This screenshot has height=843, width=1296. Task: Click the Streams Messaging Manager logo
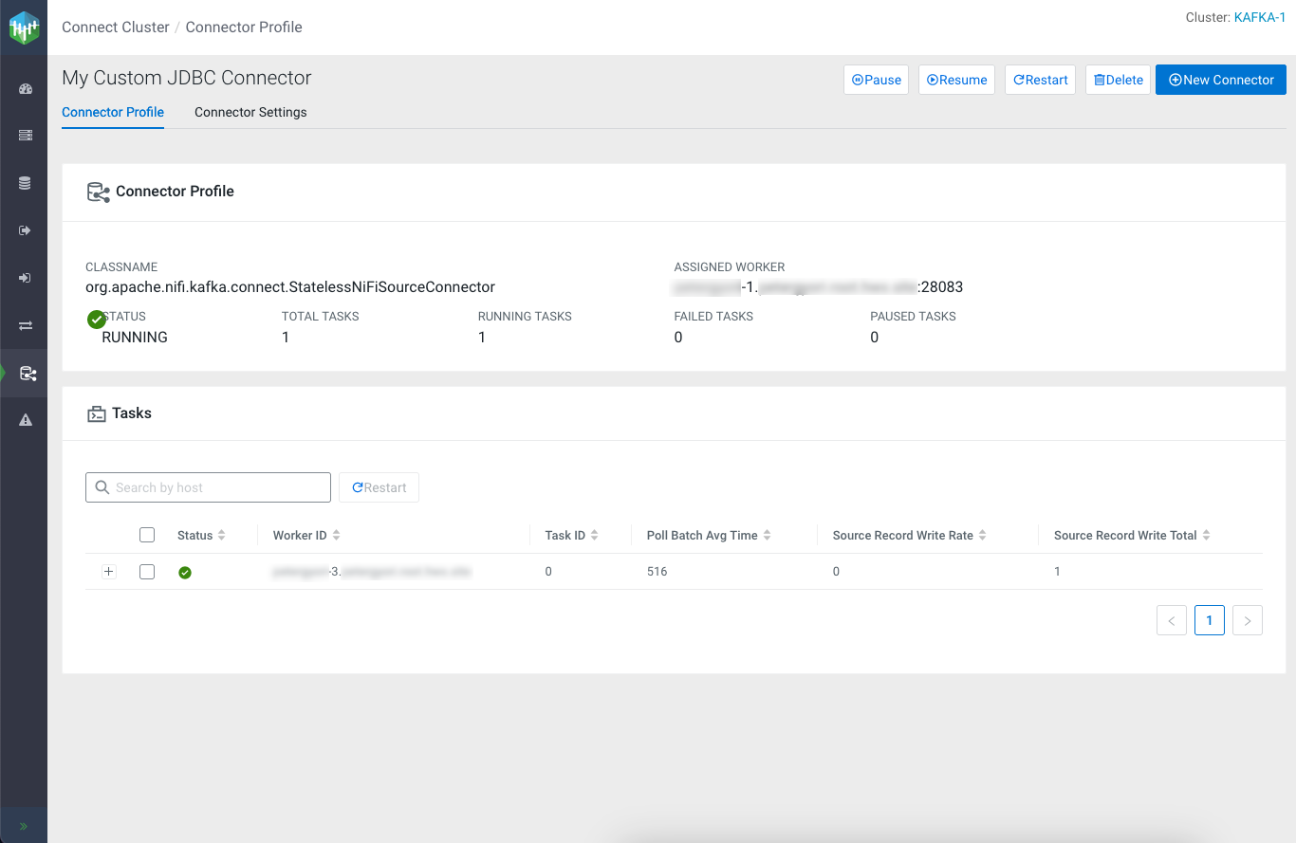tap(24, 27)
